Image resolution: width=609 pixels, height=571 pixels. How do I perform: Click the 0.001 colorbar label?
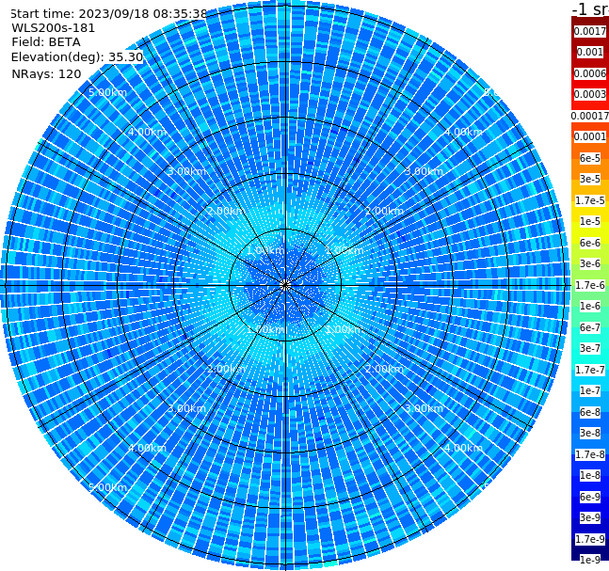pos(590,52)
